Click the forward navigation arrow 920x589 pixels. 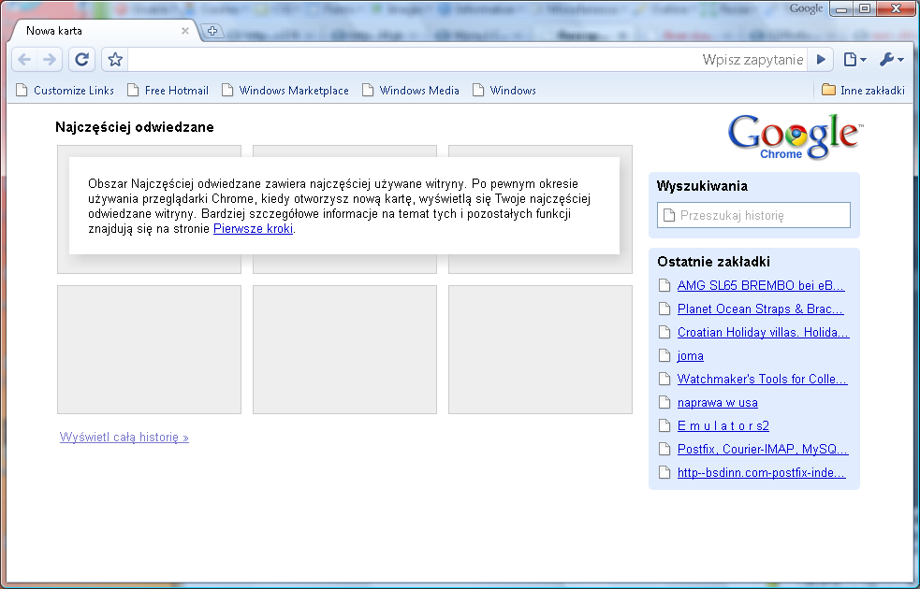[x=50, y=59]
